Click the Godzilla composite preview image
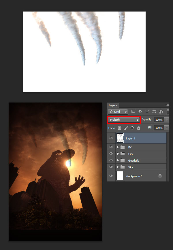This screenshot has height=250, width=173. coord(55,172)
